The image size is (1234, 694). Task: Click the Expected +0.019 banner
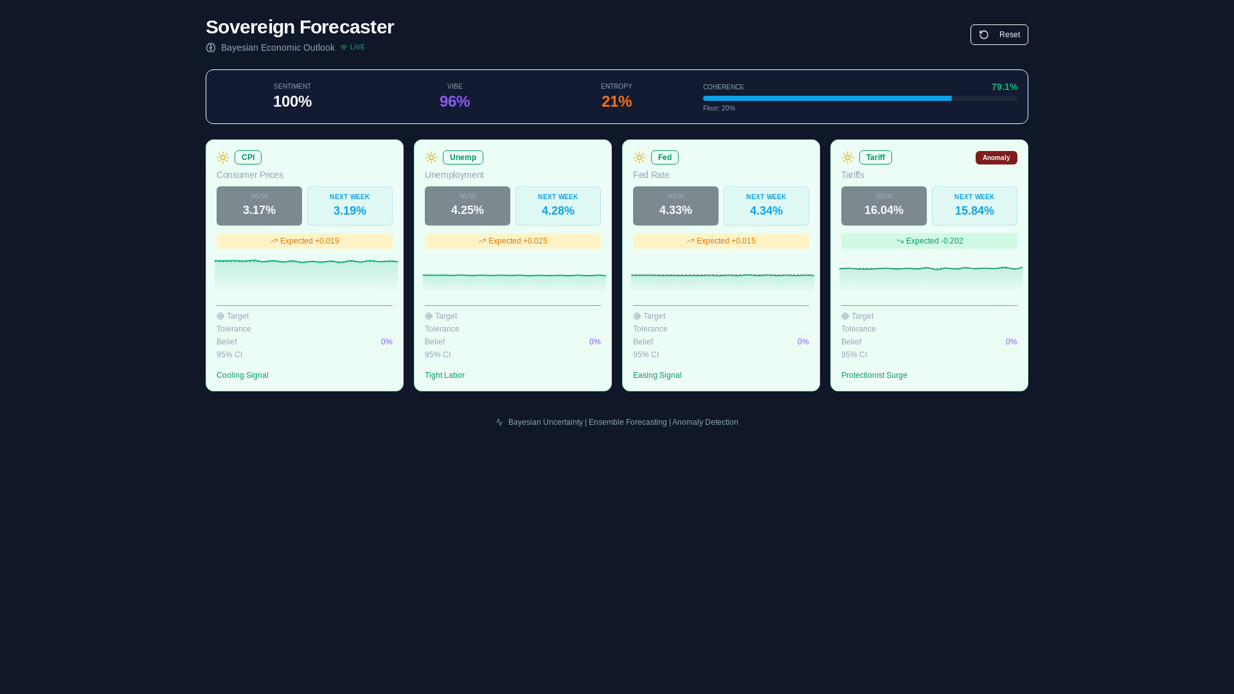(x=305, y=241)
